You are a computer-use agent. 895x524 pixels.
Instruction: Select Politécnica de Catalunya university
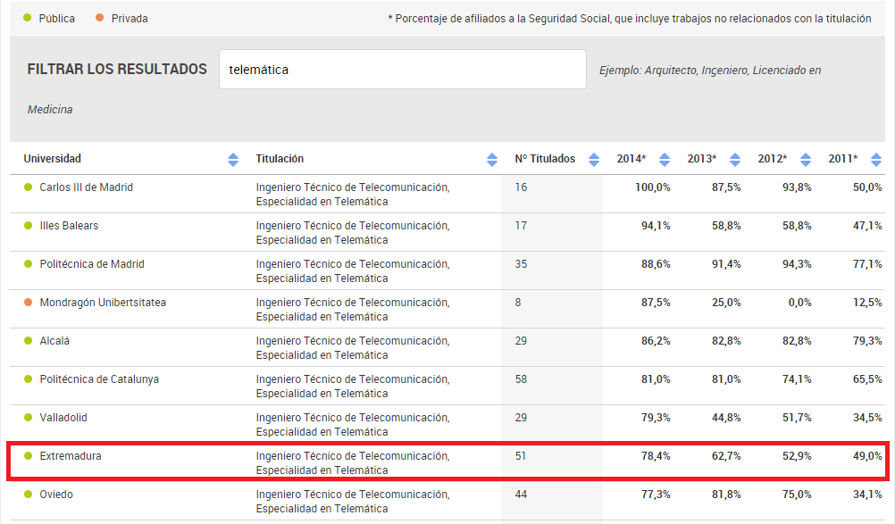(99, 379)
